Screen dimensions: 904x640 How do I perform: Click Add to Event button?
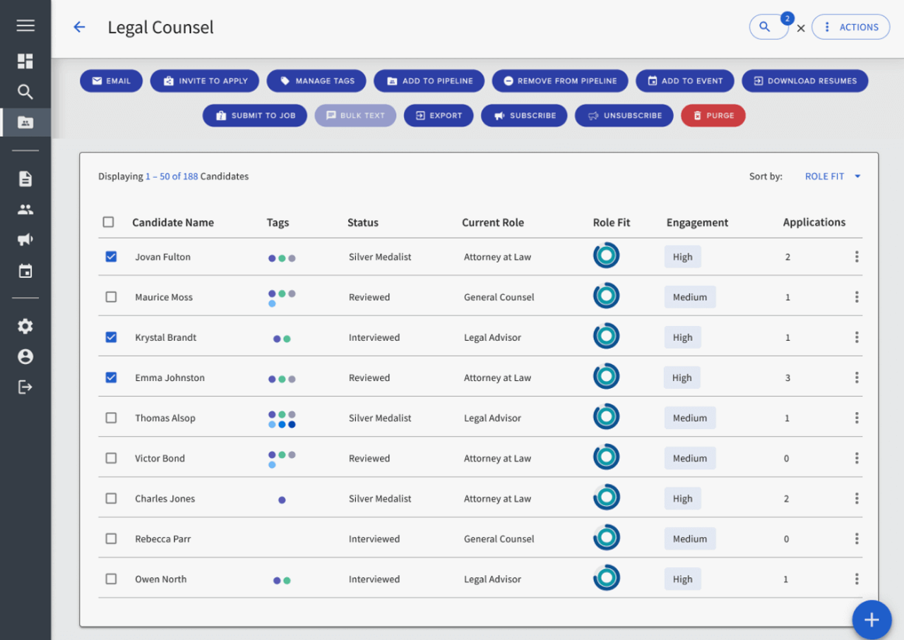point(685,80)
